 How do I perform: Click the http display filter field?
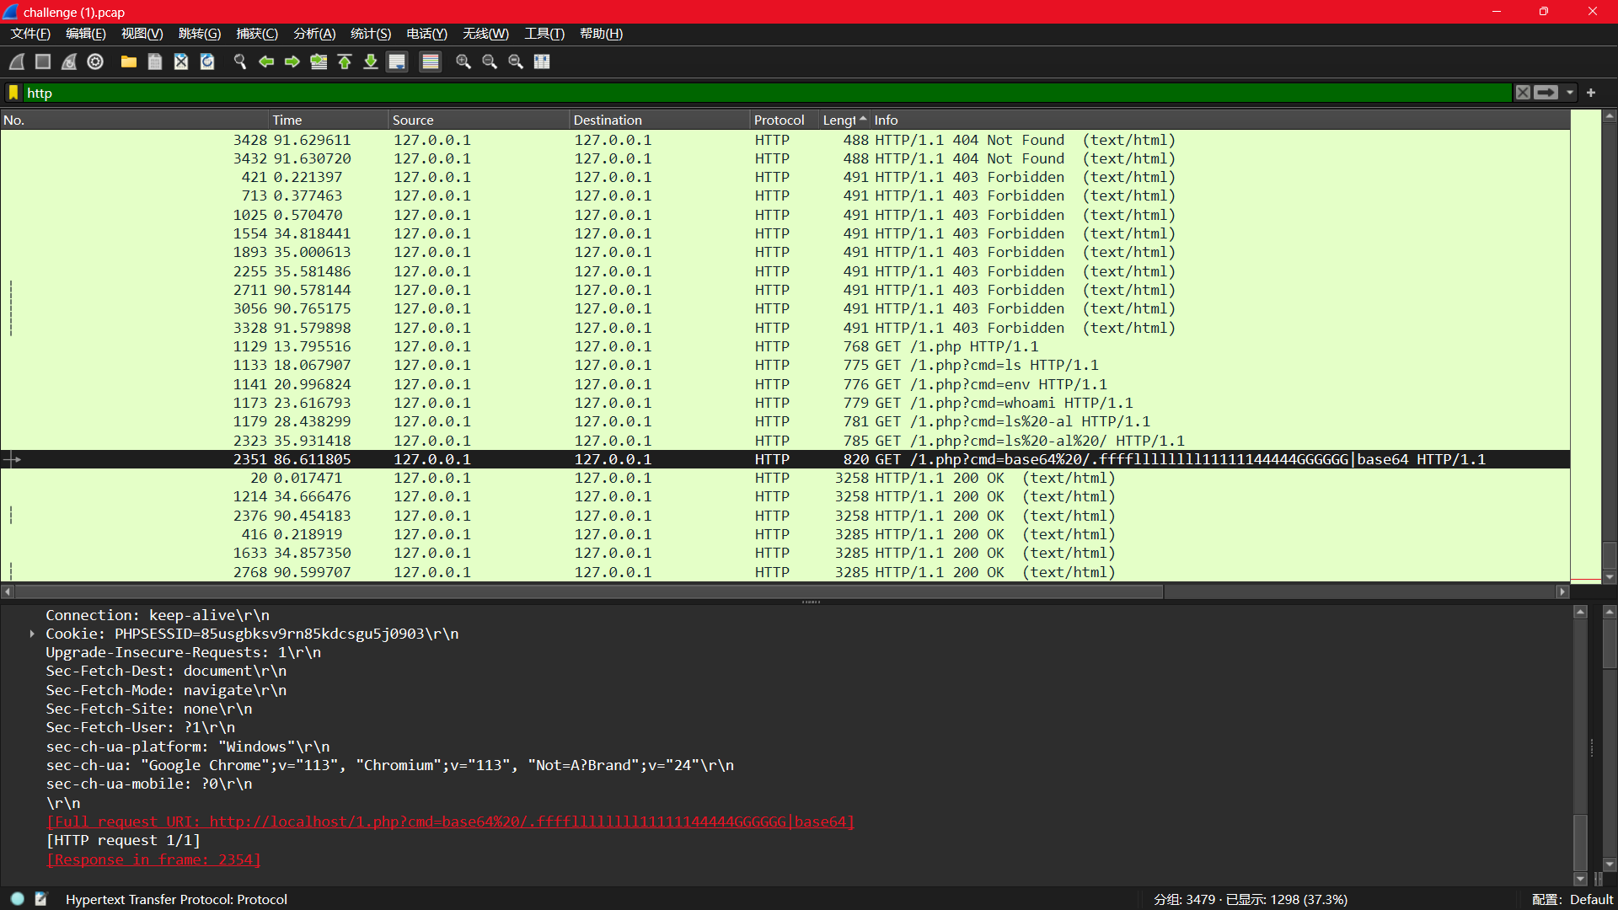767,93
